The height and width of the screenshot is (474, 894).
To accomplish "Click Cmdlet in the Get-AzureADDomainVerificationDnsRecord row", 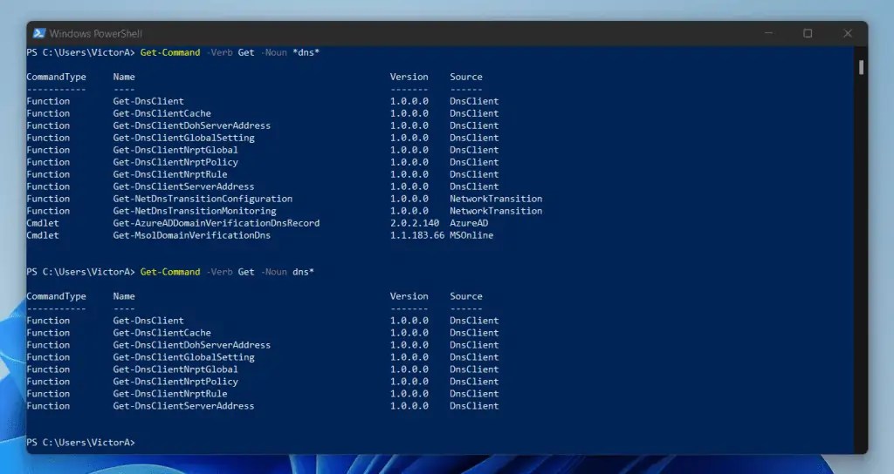I will click(x=43, y=223).
